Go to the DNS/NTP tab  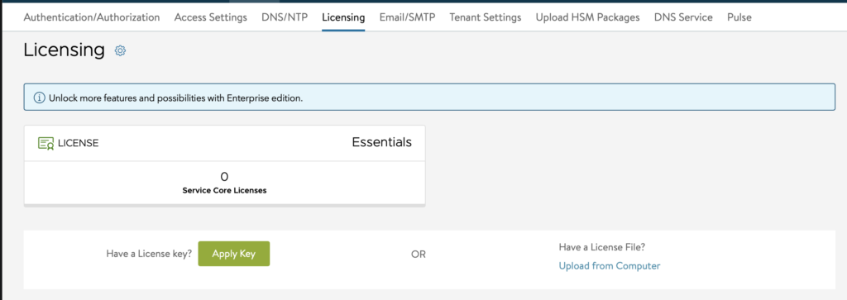285,17
